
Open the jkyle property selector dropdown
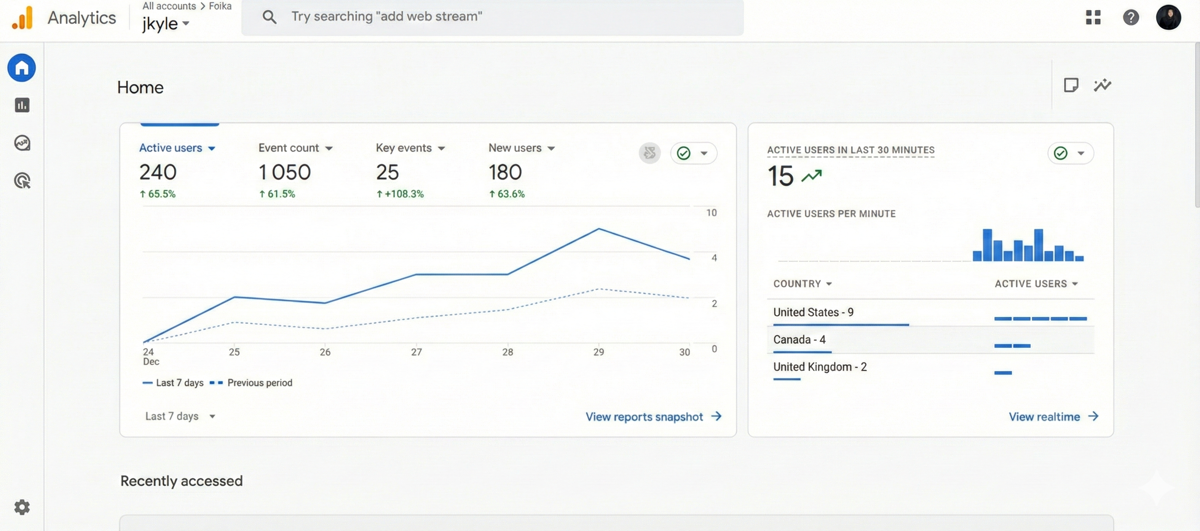(x=165, y=23)
